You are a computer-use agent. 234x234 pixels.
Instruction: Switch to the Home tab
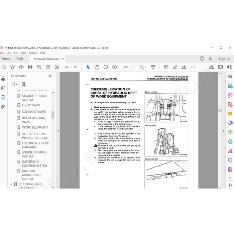(x=6, y=58)
